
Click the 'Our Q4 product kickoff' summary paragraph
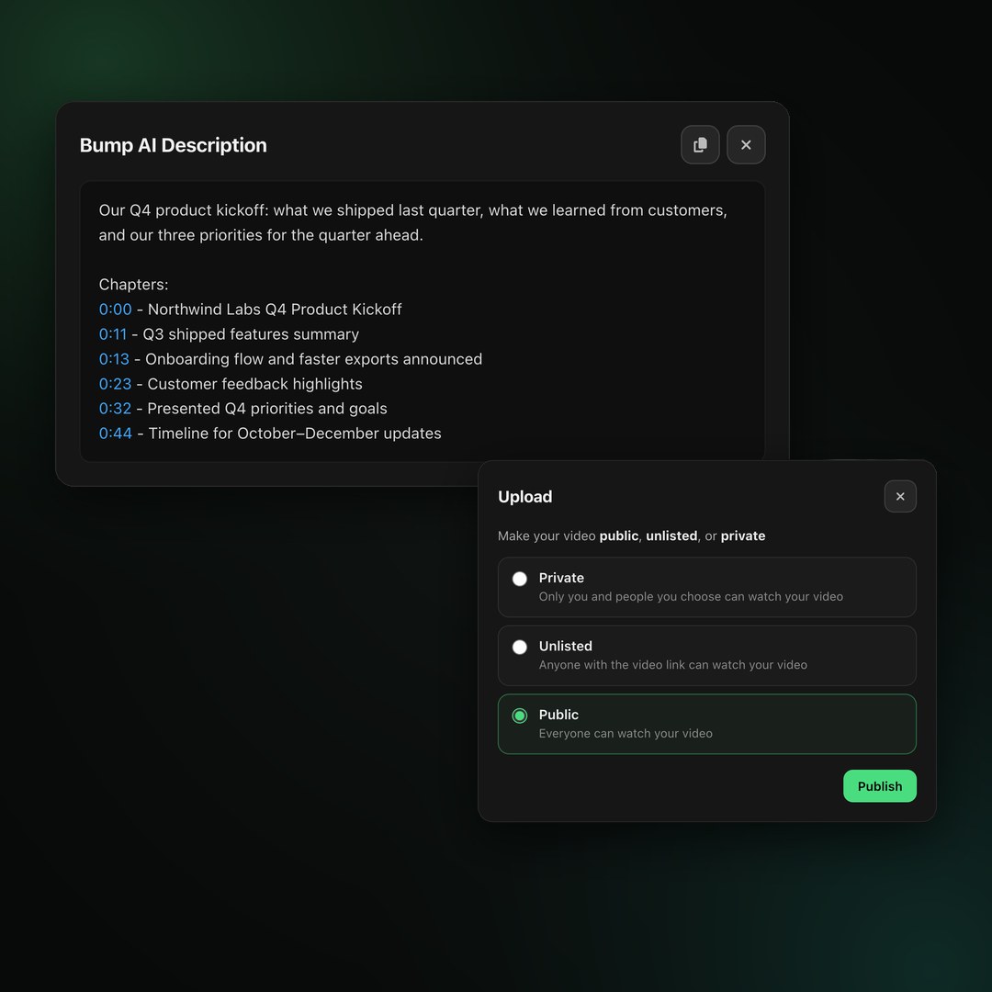[413, 222]
